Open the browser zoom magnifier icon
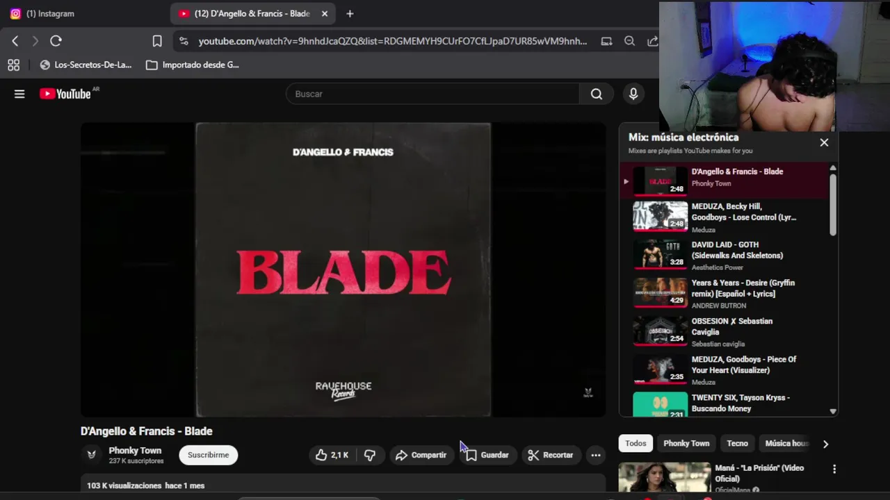Image resolution: width=890 pixels, height=500 pixels. (x=629, y=41)
